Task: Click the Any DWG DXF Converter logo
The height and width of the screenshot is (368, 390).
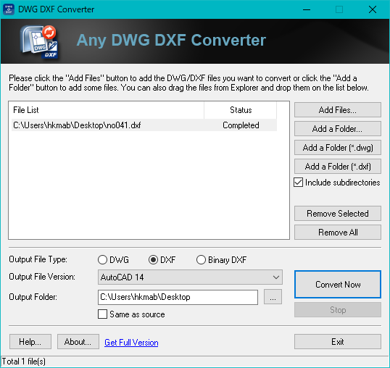Action: click(x=39, y=41)
